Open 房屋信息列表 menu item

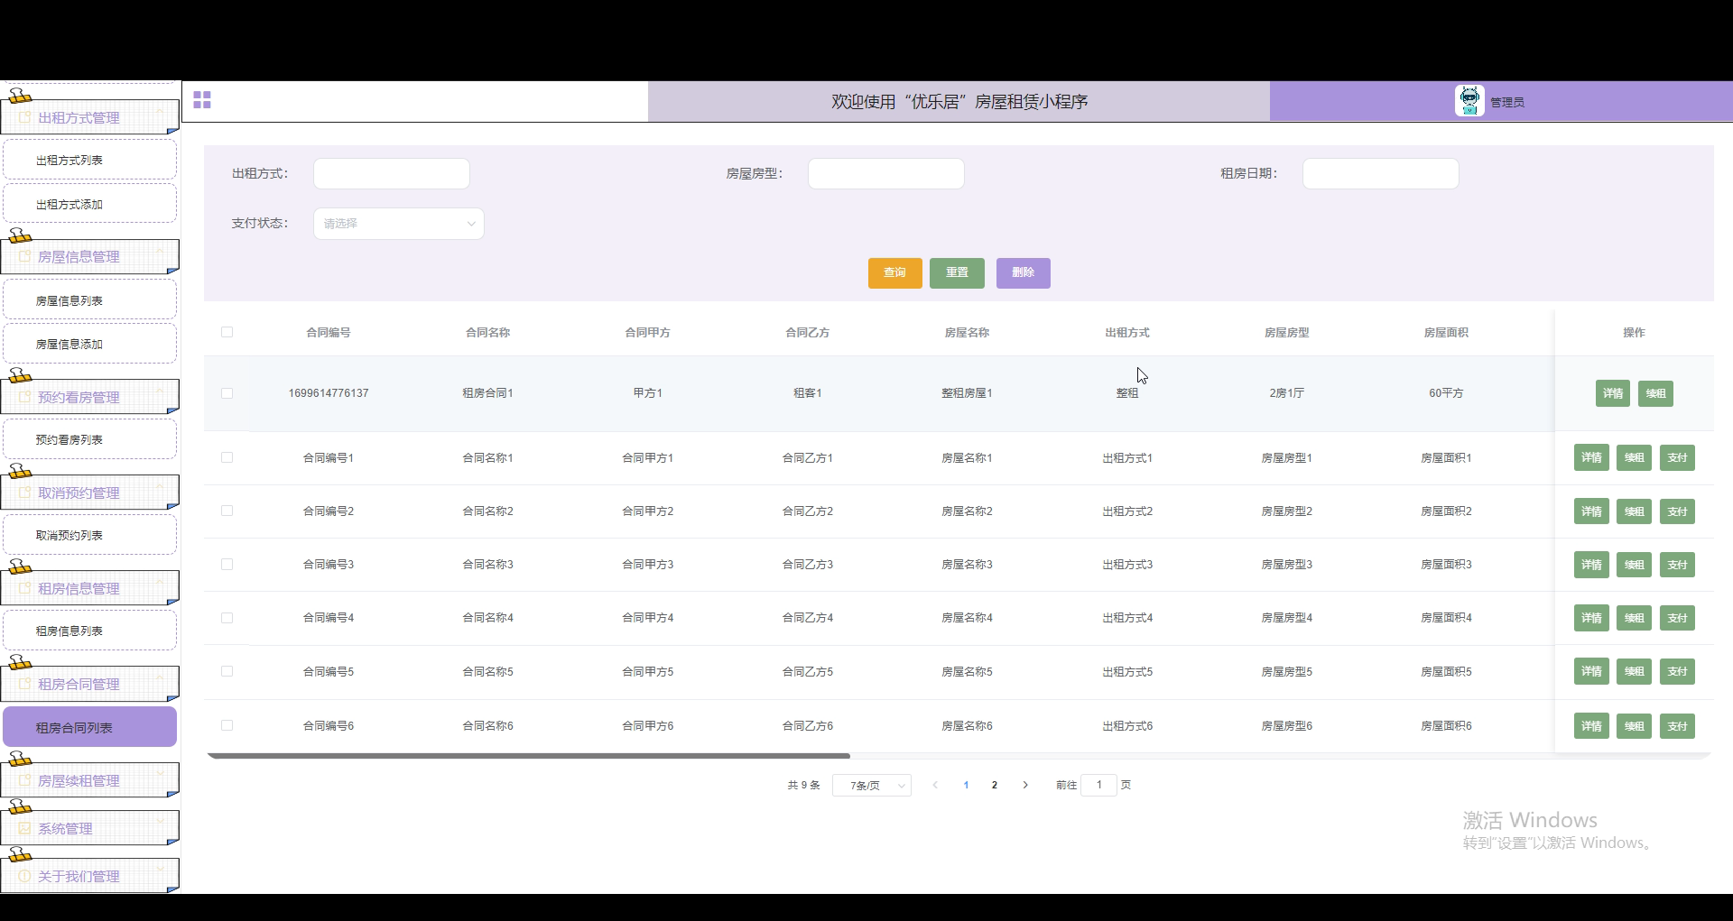[90, 300]
